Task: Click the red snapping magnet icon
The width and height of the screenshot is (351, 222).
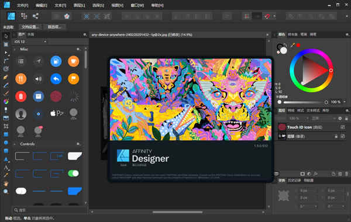Action: click(267, 16)
